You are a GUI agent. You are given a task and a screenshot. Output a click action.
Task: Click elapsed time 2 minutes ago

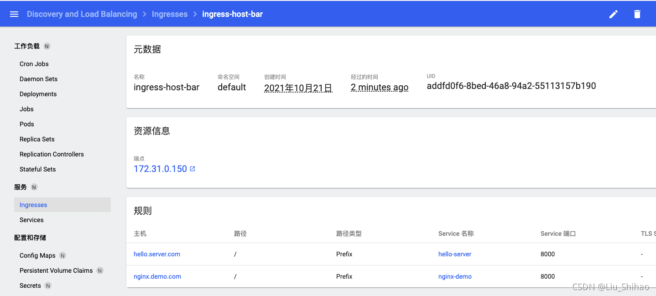(x=380, y=88)
